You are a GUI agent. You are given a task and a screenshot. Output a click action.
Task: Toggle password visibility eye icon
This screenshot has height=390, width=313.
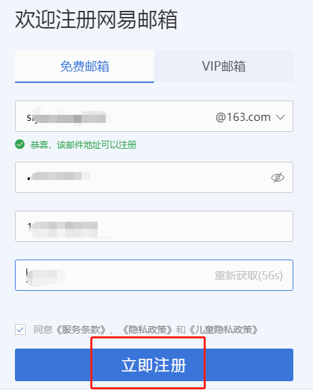point(278,177)
